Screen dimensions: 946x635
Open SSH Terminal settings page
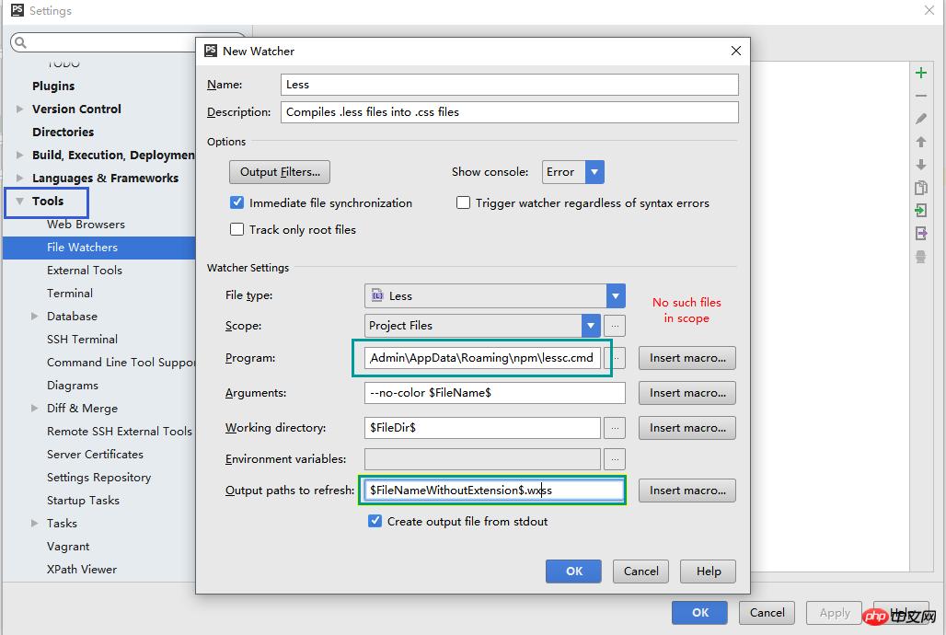click(x=80, y=339)
